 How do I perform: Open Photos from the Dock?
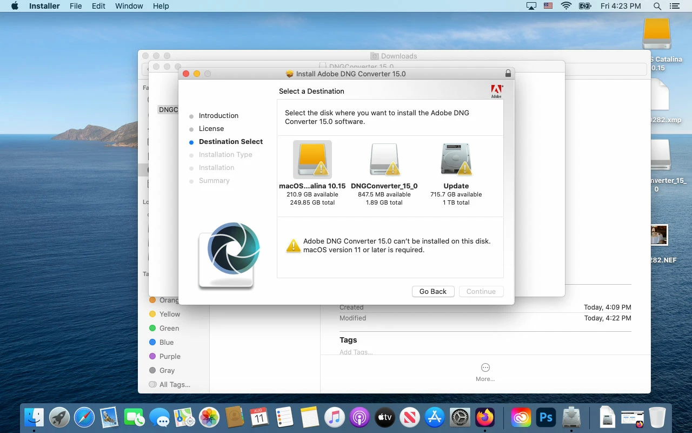pyautogui.click(x=209, y=417)
